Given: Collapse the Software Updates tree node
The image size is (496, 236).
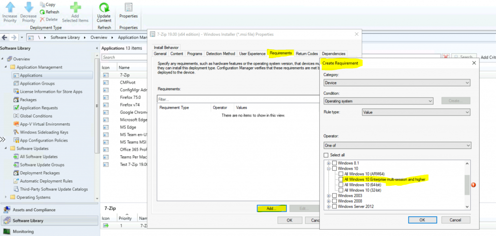Looking at the screenshot, I should point(6,148).
